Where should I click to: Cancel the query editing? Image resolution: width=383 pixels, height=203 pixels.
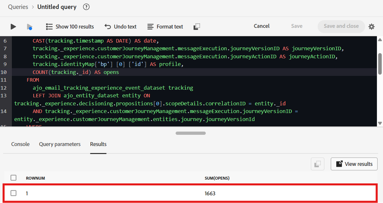(261, 26)
